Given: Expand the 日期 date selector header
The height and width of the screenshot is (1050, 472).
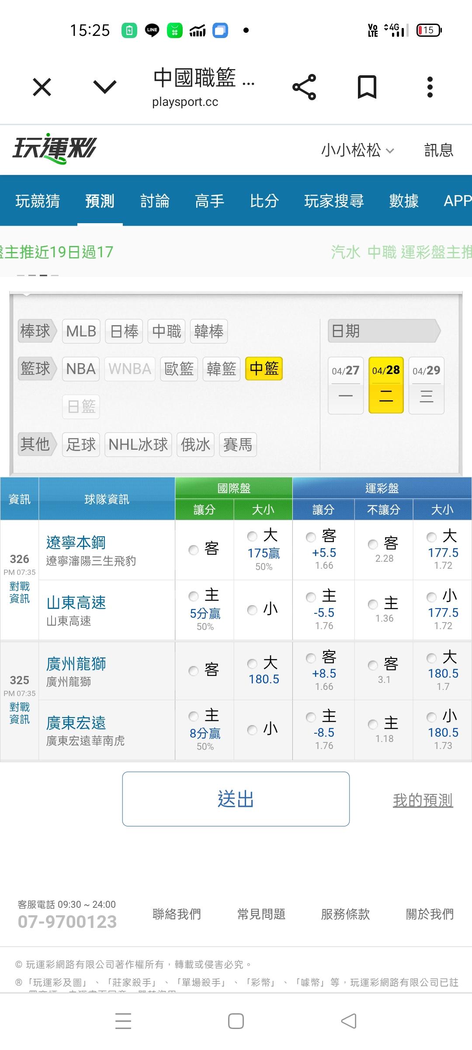Looking at the screenshot, I should point(384,331).
